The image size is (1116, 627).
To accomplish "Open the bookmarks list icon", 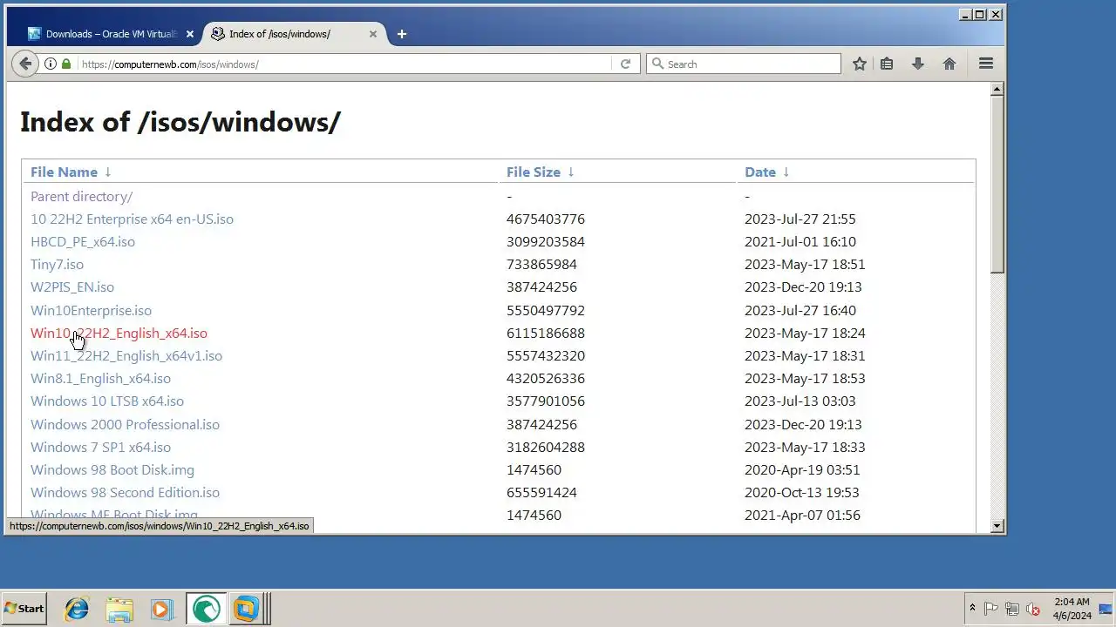I will click(x=887, y=64).
